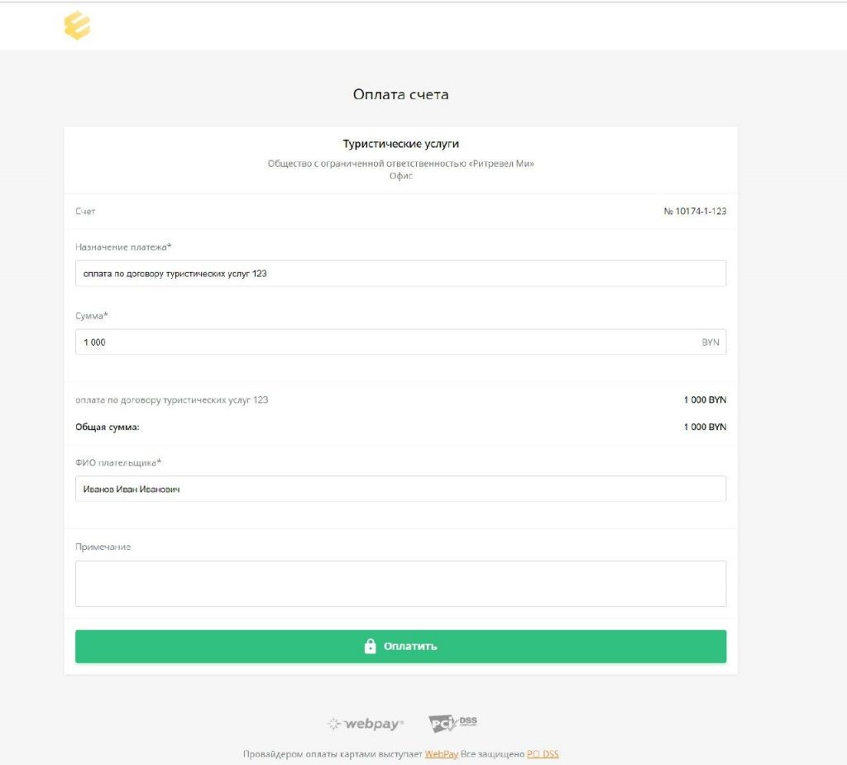Click the PCI DSS logo badge
The height and width of the screenshot is (765, 847).
(452, 724)
